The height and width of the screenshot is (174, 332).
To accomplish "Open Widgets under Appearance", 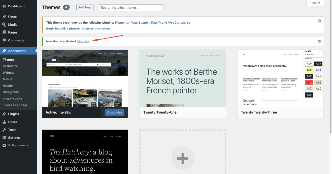I will point(8,72).
